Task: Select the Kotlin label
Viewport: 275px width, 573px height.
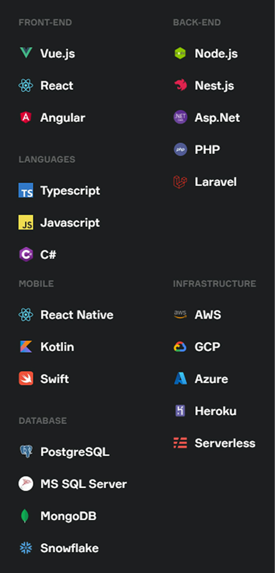Action: click(57, 347)
